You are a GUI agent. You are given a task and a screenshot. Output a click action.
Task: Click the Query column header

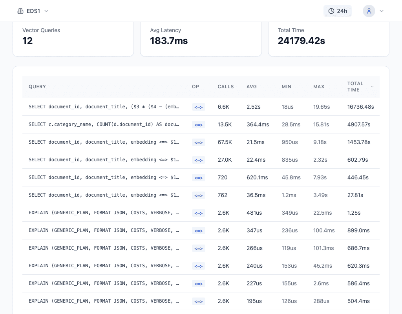coord(37,87)
